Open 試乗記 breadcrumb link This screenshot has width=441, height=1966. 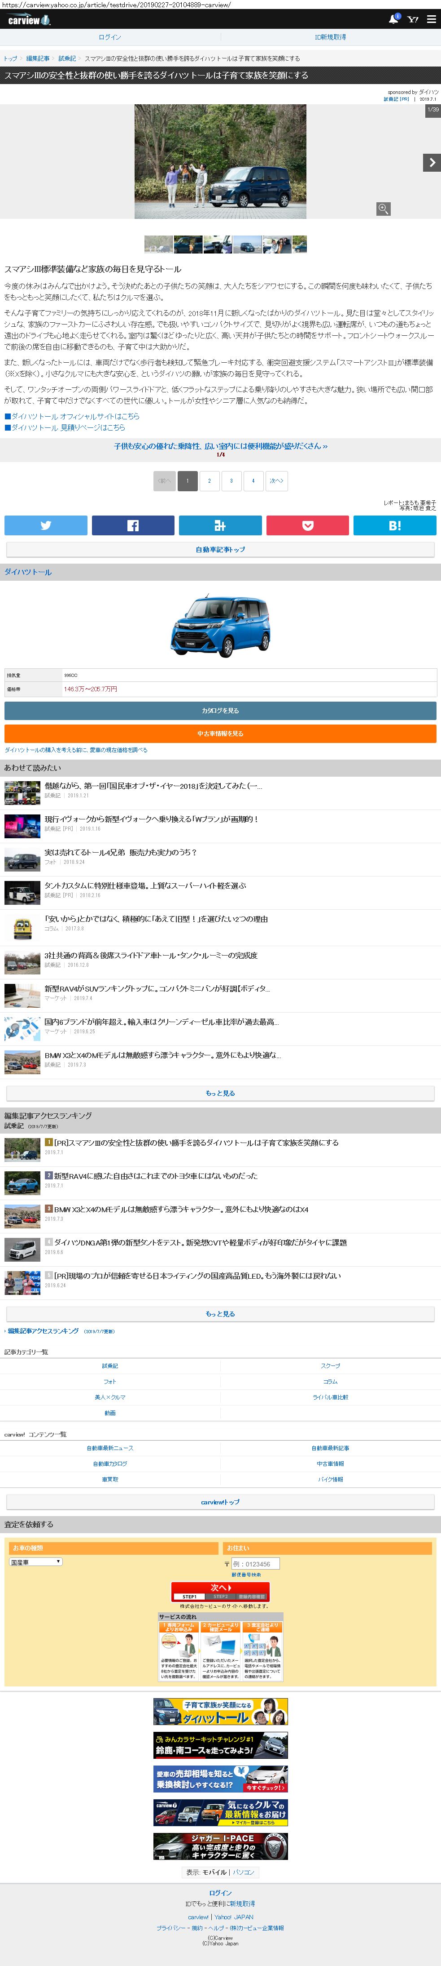tap(67, 59)
